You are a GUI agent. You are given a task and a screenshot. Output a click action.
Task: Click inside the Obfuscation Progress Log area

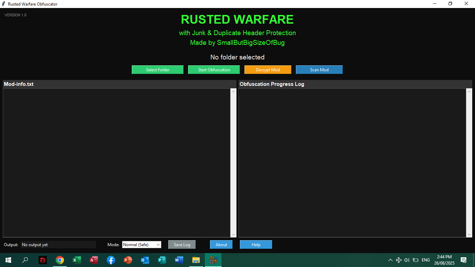tap(352, 163)
